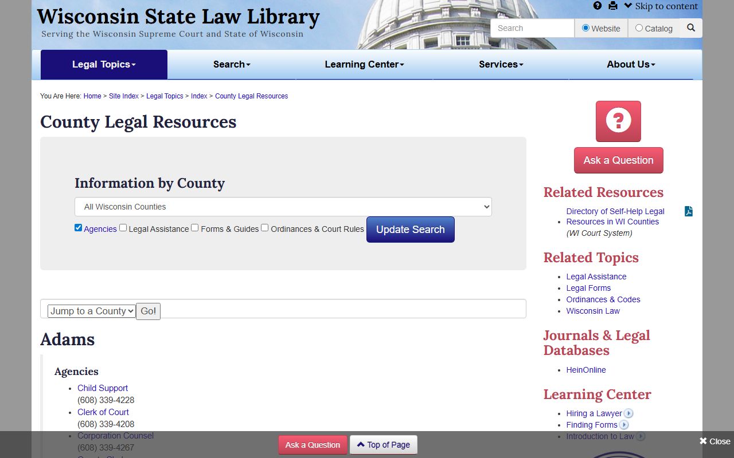The height and width of the screenshot is (458, 734).
Task: Check the Legal Assistance checkbox
Action: coord(123,227)
